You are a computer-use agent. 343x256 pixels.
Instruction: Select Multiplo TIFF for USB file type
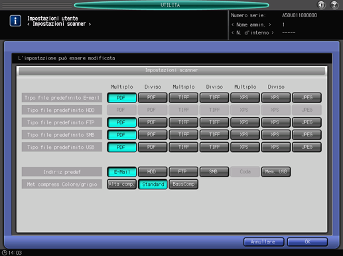(x=183, y=147)
